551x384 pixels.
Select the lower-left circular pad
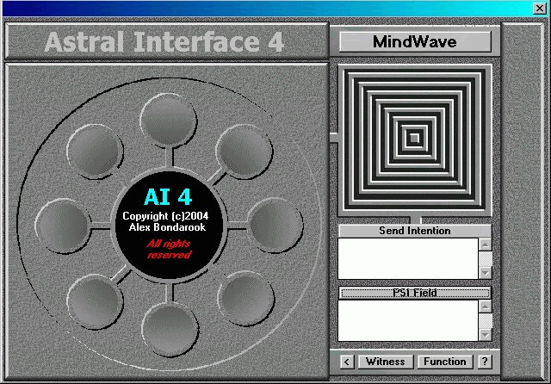coord(95,302)
